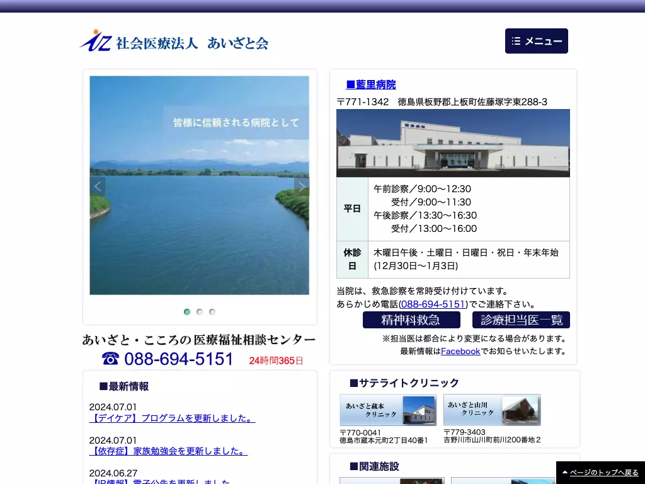Call hospital via 088-694-5151 link
Image resolution: width=645 pixels, height=484 pixels.
click(433, 304)
